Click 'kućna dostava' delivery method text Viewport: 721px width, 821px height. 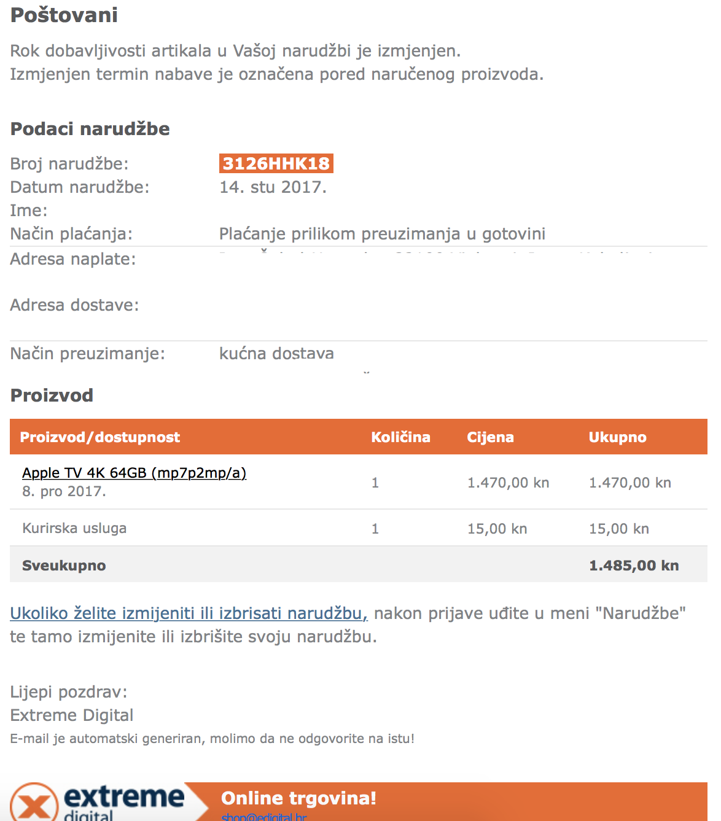click(276, 353)
